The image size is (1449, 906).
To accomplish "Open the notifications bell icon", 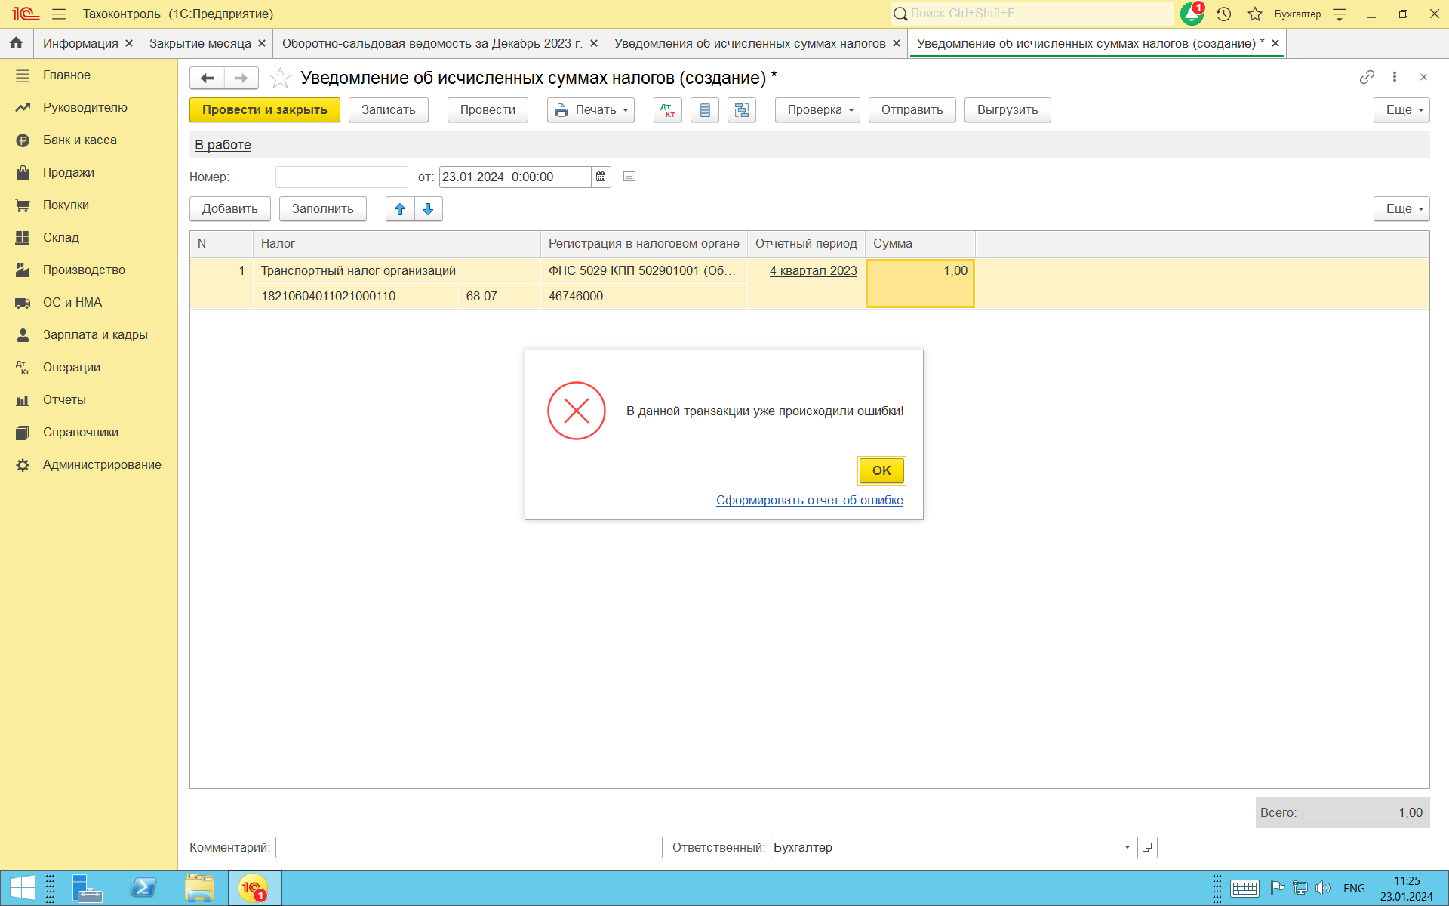I will click(1192, 14).
